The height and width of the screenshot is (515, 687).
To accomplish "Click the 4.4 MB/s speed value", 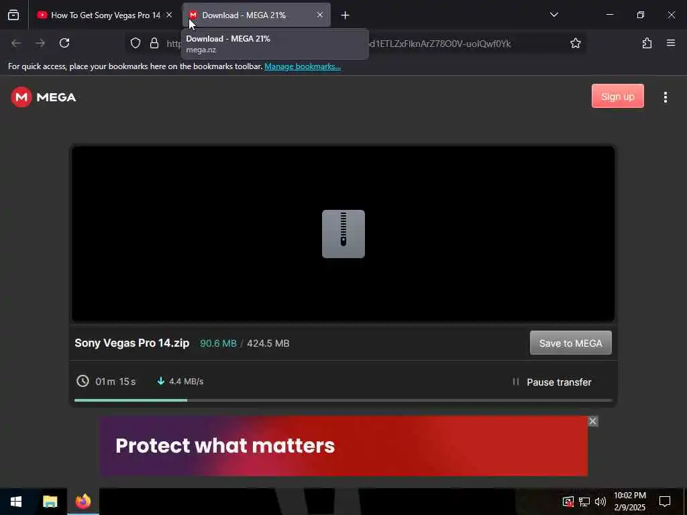I will point(187,382).
